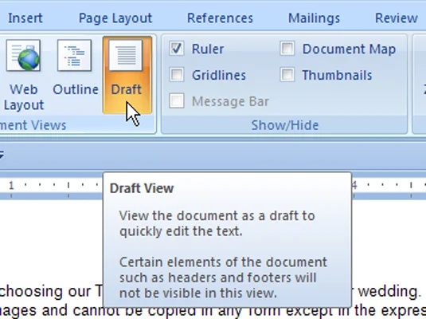Click the Draft view button

pyautogui.click(x=127, y=75)
